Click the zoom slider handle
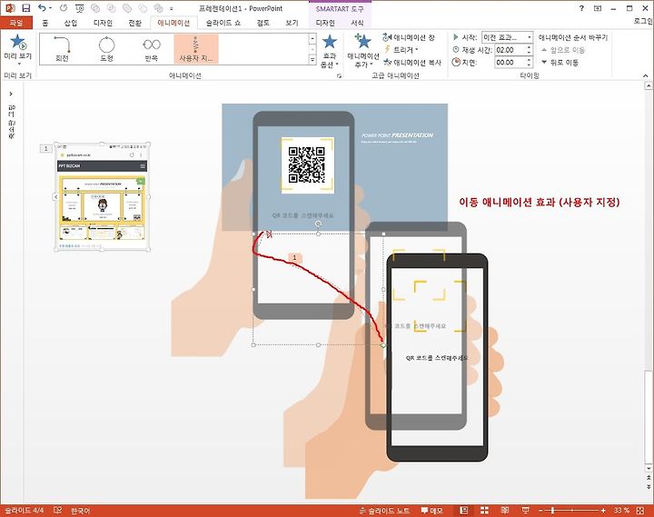 pos(552,511)
